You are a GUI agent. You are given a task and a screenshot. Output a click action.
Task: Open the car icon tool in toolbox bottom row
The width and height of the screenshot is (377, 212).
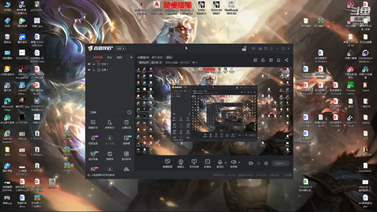[126, 169]
